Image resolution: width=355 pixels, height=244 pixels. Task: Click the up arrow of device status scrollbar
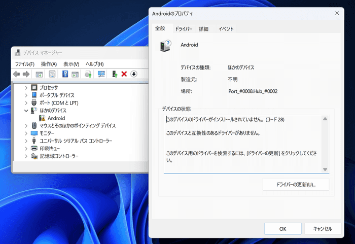click(325, 119)
